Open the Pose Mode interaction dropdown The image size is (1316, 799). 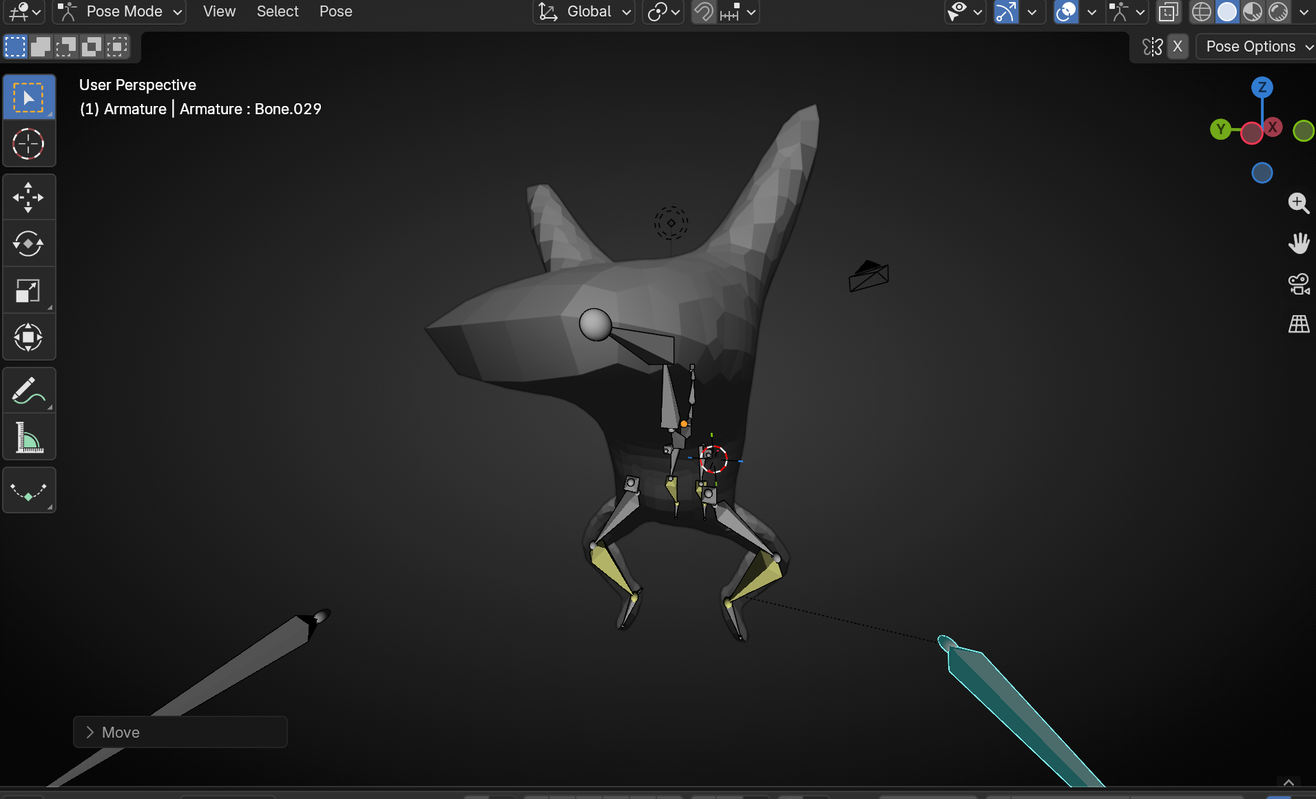coord(120,12)
